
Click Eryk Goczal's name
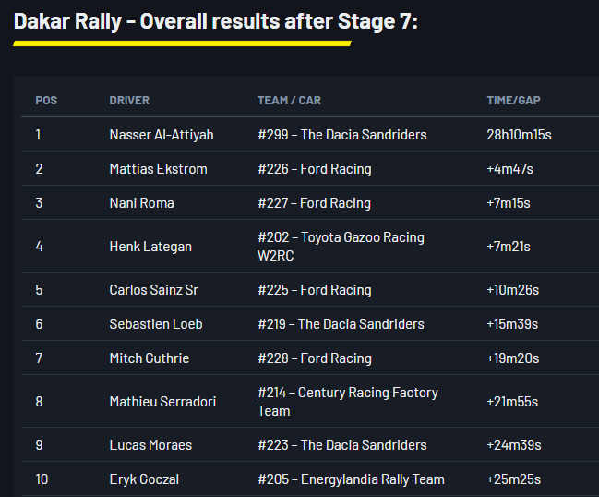(x=146, y=479)
